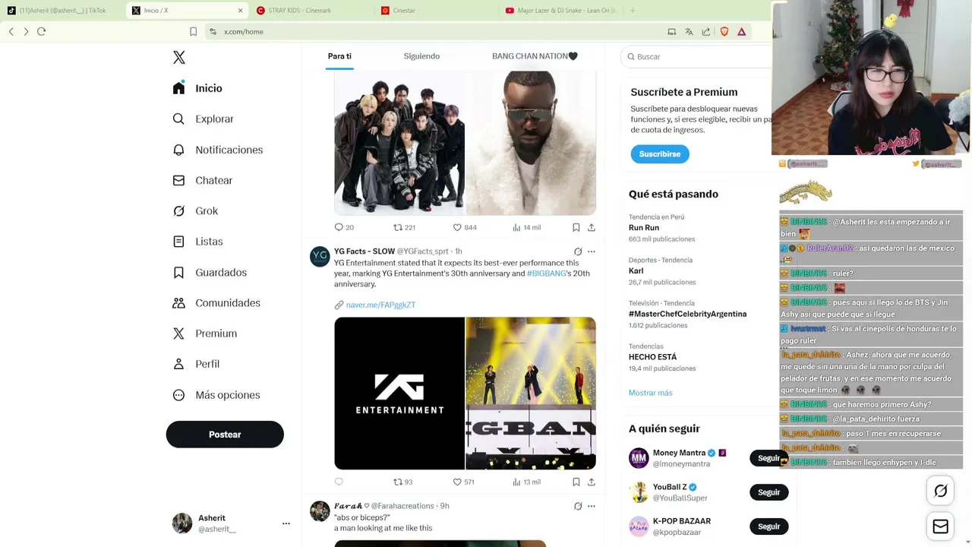Open Más opciones menu
Image resolution: width=972 pixels, height=547 pixels.
(x=216, y=395)
